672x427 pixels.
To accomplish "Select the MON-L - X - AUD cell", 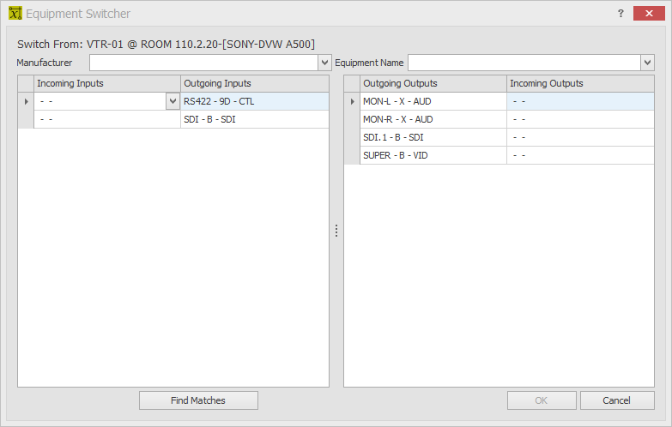I will click(x=433, y=101).
